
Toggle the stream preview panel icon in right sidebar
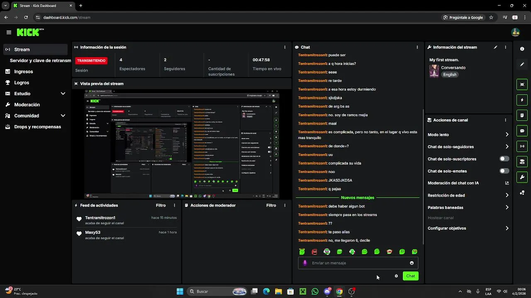[522, 84]
